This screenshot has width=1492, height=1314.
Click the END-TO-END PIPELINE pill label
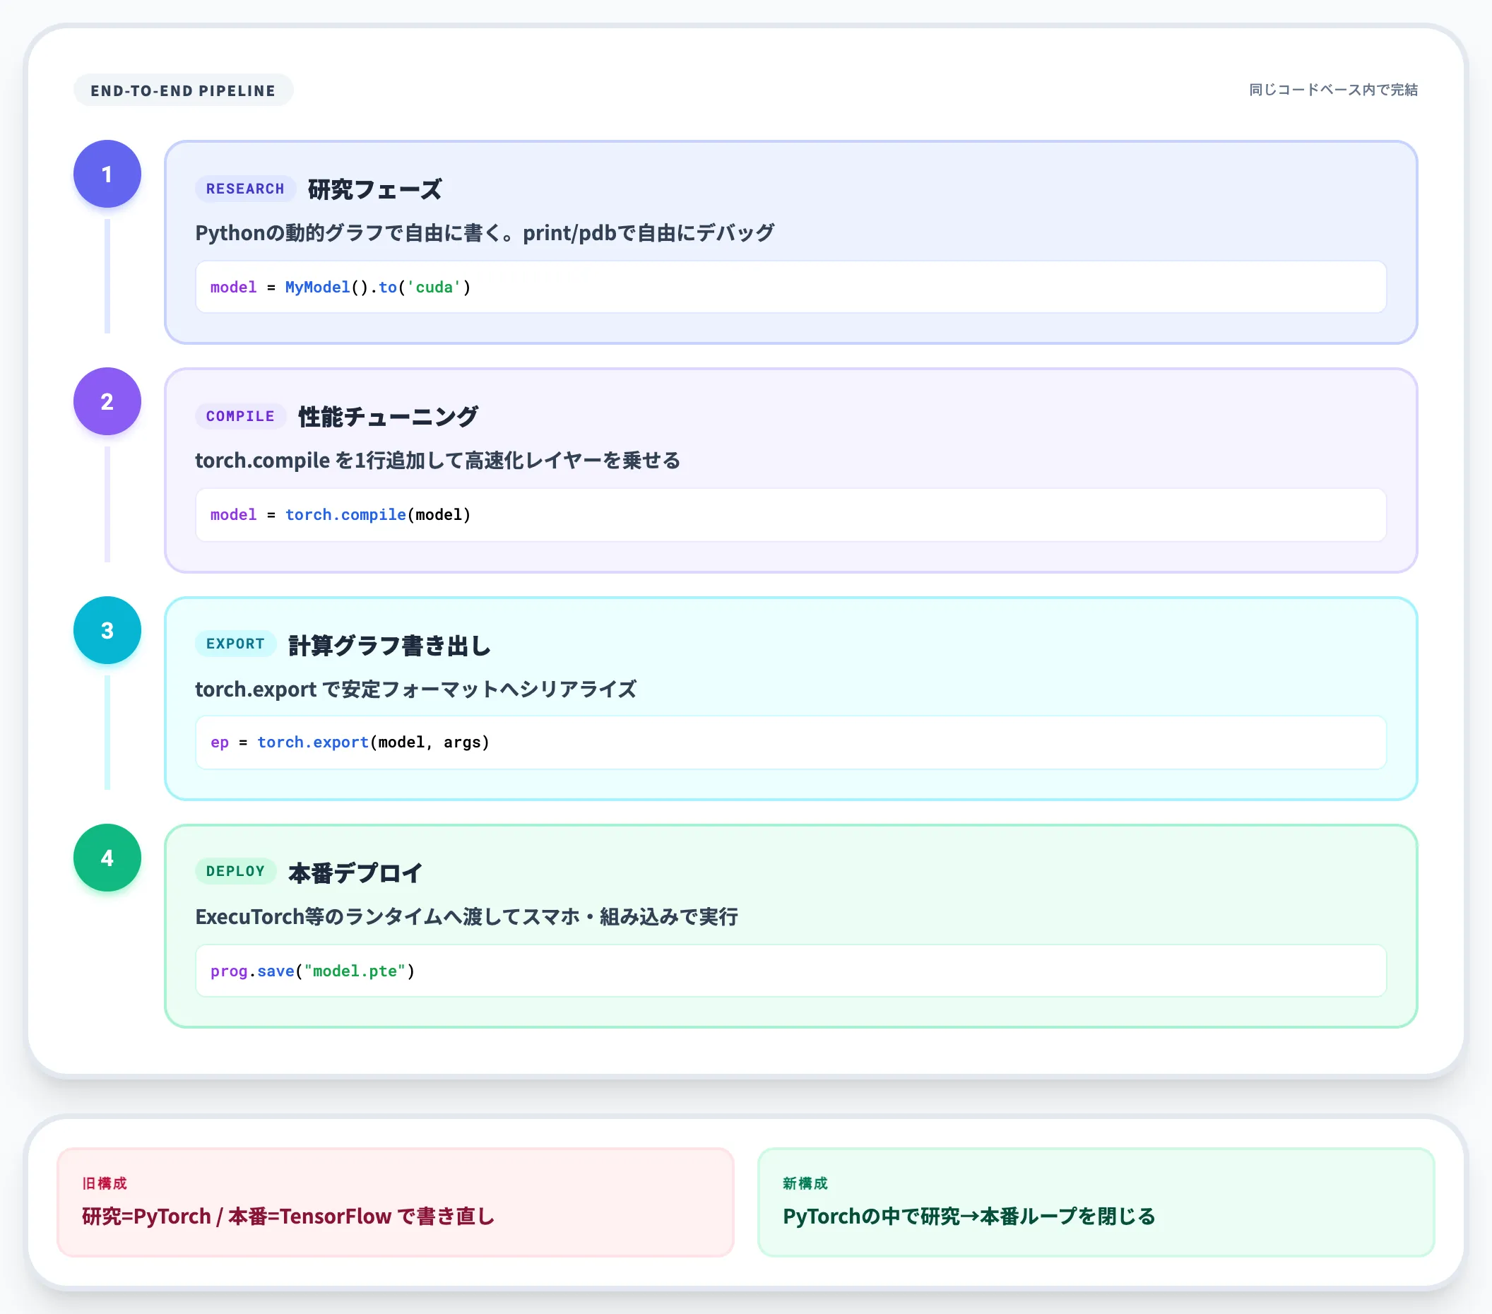tap(183, 90)
